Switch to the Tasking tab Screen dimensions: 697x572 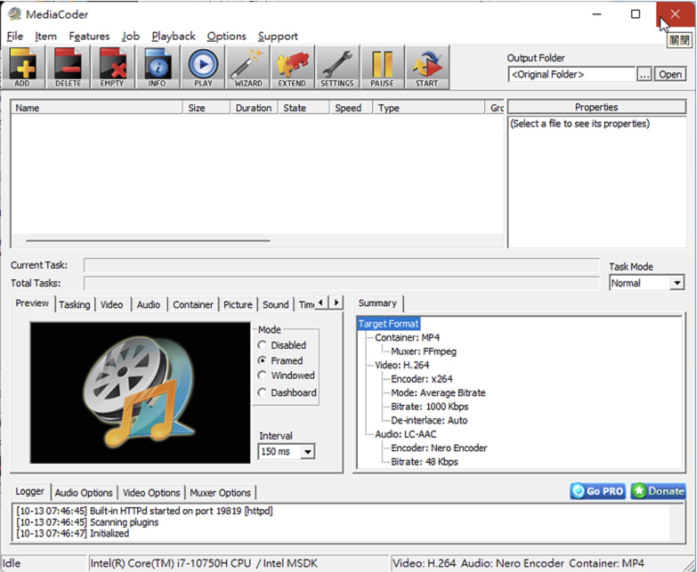coord(74,305)
